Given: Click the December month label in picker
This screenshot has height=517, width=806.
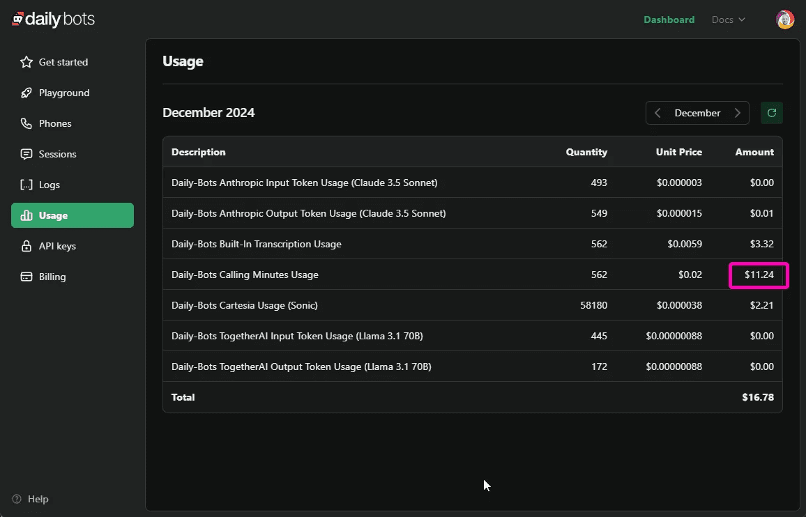Looking at the screenshot, I should 697,113.
